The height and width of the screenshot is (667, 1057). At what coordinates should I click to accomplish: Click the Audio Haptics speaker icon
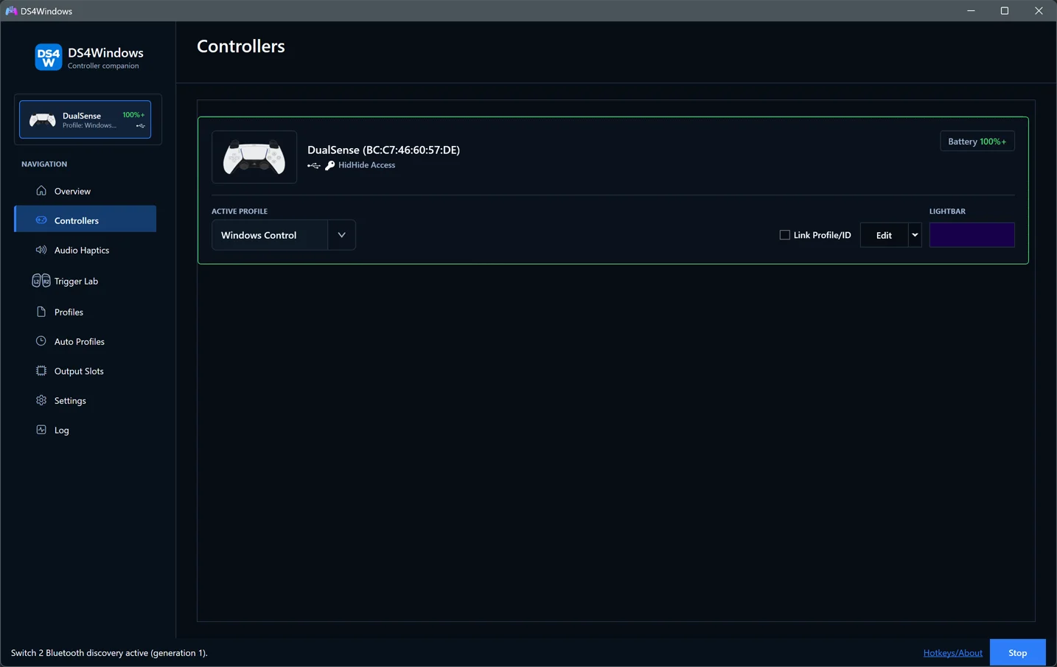pos(41,250)
